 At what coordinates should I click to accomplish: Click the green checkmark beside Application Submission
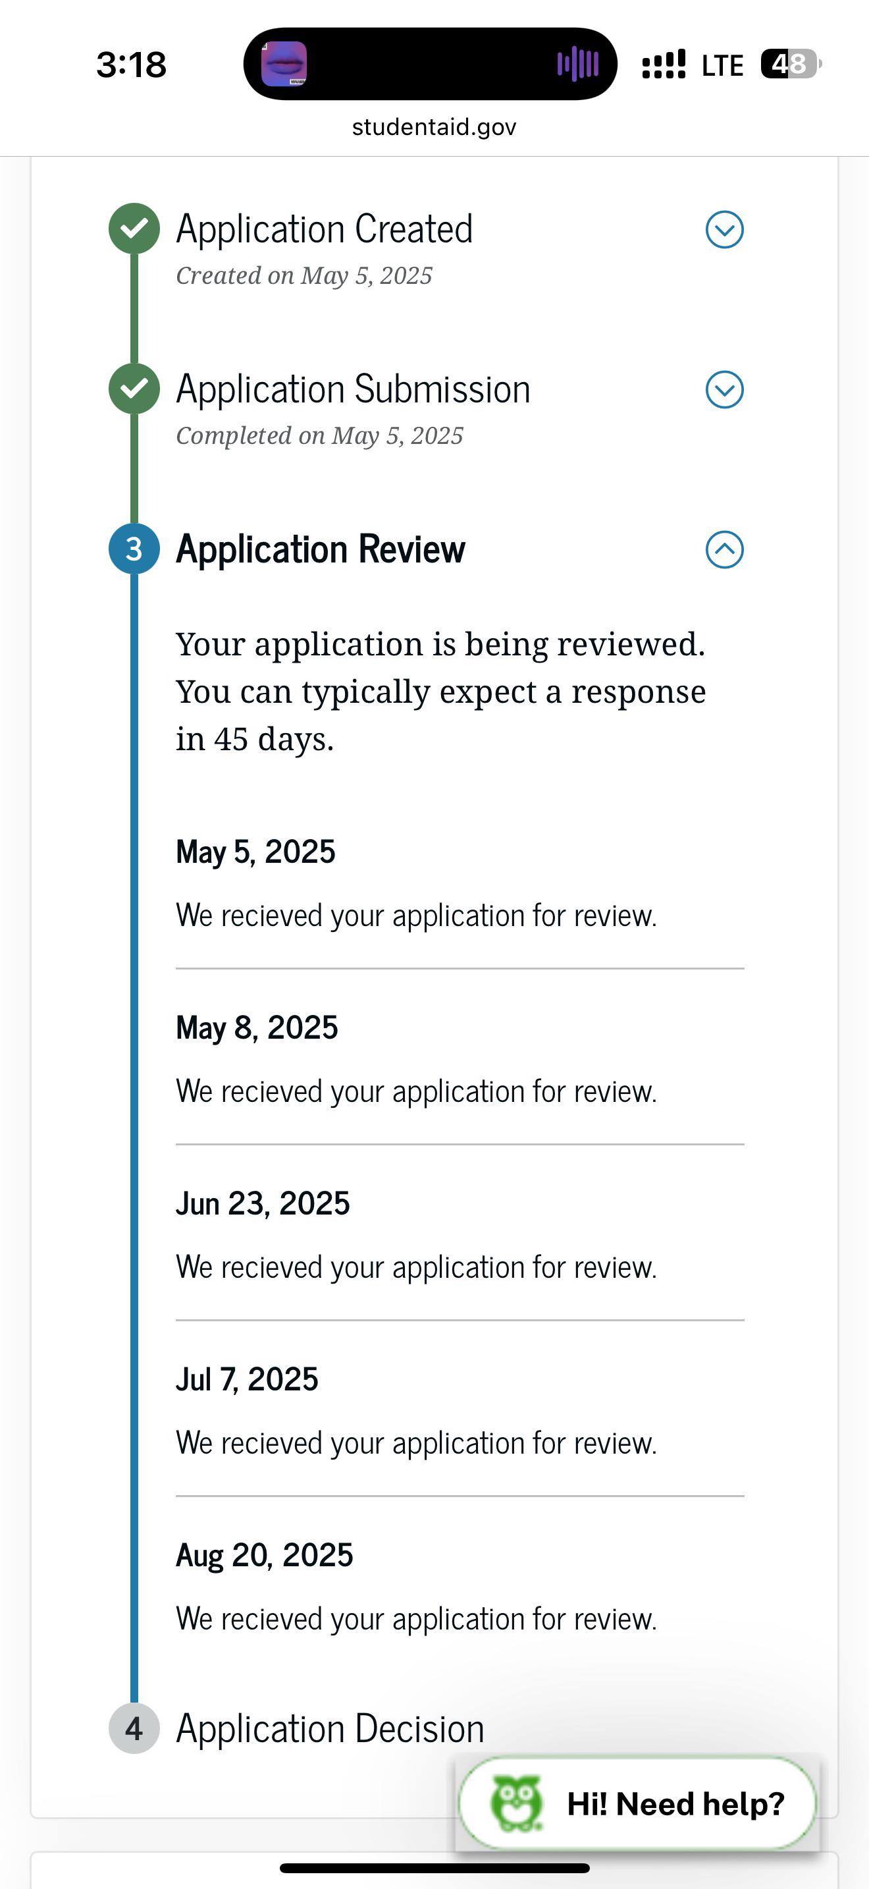(x=134, y=389)
